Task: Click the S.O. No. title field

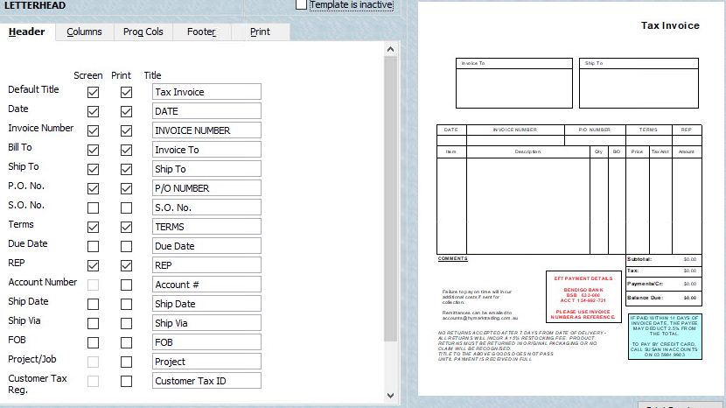Action: tap(206, 208)
